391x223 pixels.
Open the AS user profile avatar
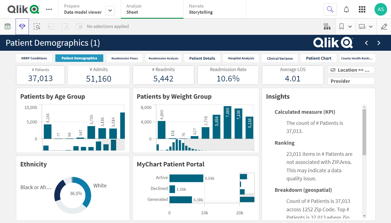coord(381,9)
